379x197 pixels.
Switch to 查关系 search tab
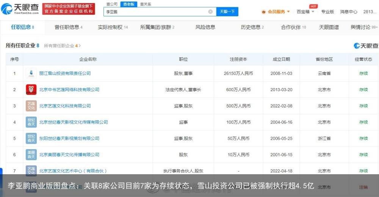click(x=146, y=4)
